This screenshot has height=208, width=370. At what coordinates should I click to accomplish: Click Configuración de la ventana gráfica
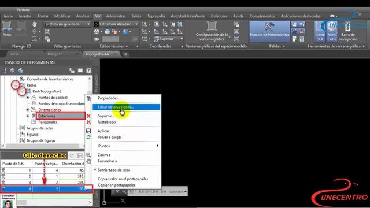click(x=212, y=31)
